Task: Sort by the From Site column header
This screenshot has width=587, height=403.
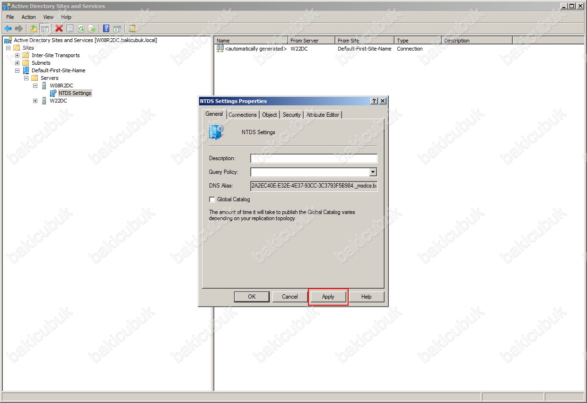Action: (365, 41)
